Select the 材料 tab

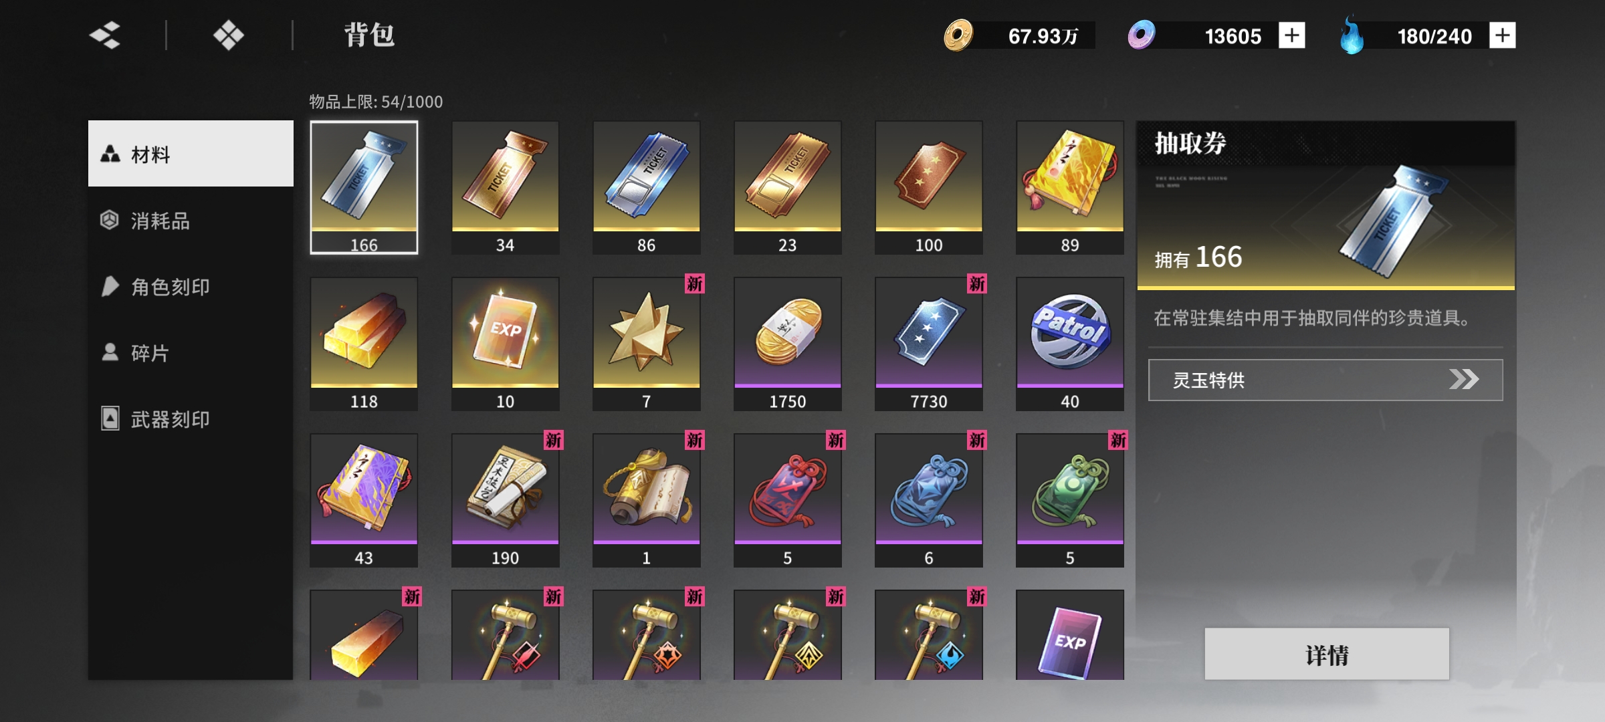click(191, 154)
